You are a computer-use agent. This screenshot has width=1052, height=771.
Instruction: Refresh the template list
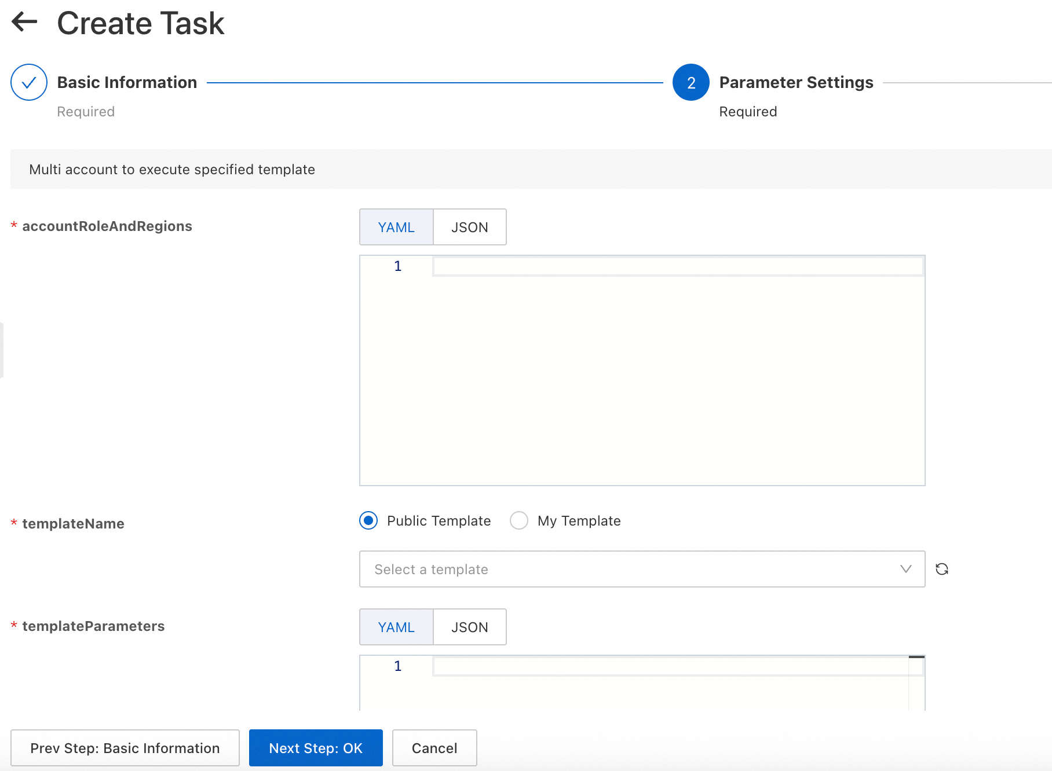942,570
